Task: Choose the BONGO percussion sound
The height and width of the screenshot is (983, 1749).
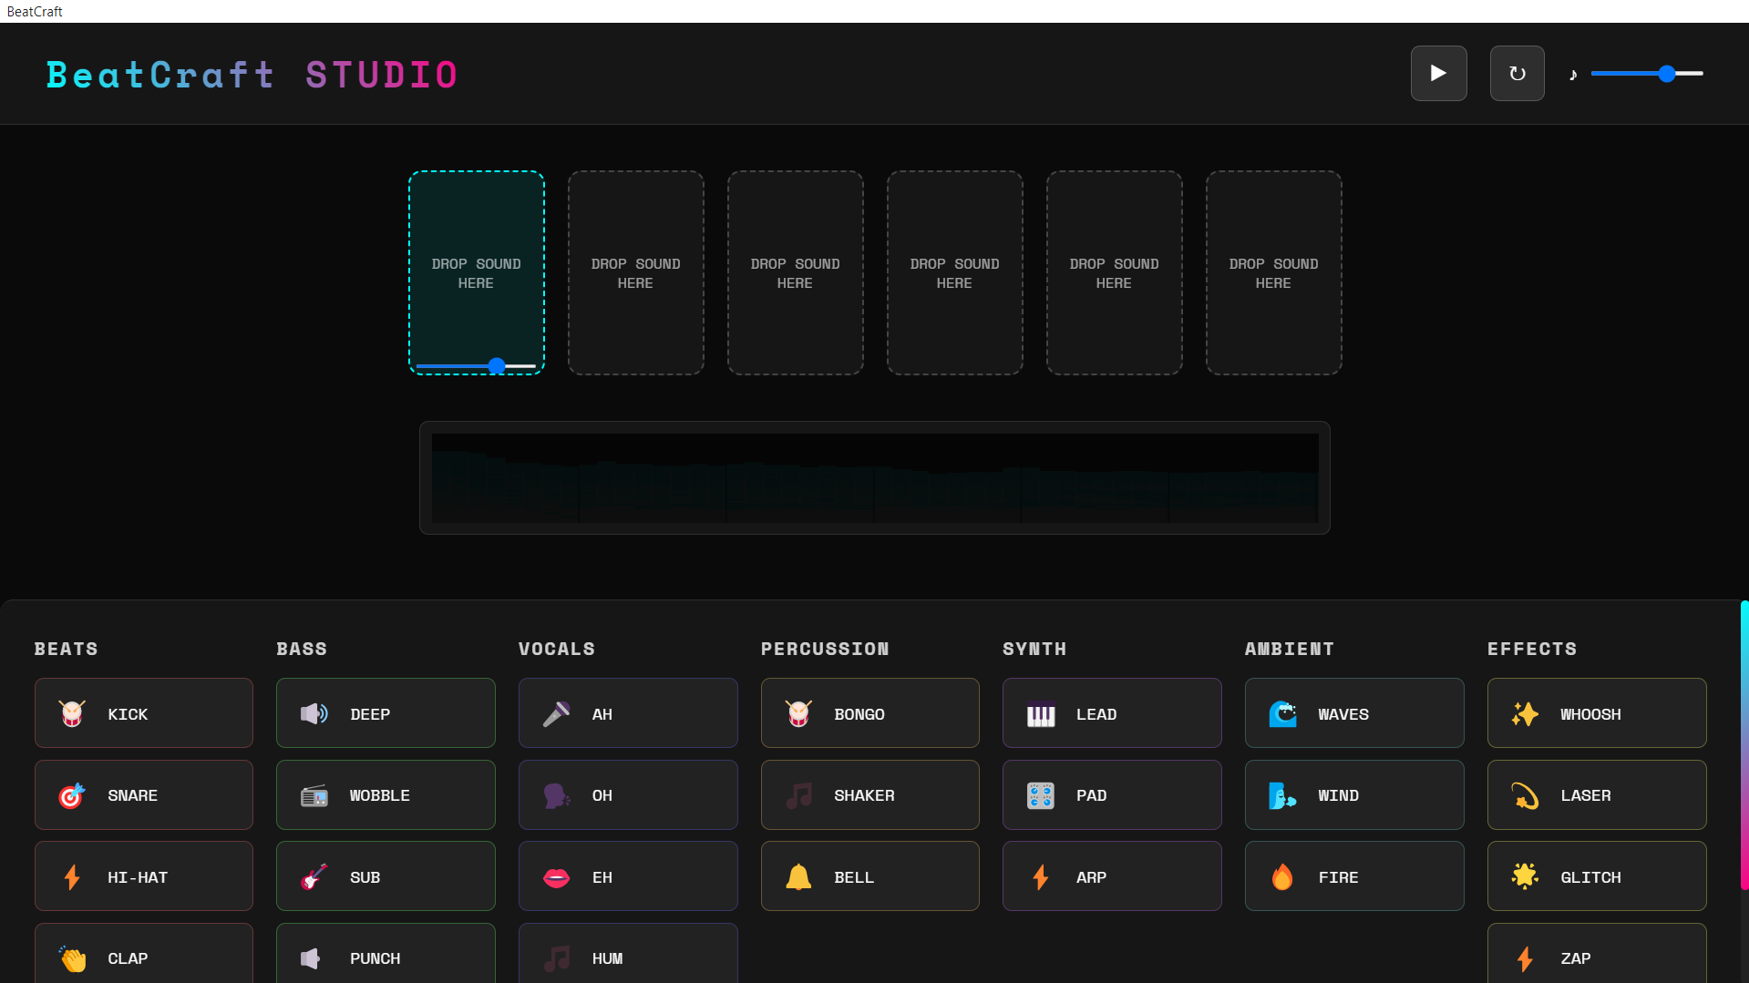Action: pos(869,713)
